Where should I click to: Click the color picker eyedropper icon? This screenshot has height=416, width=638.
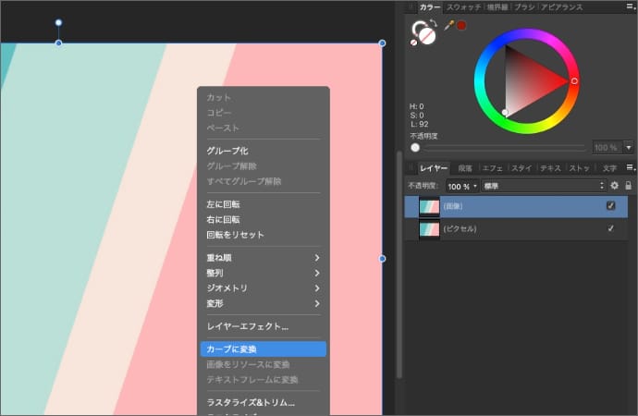point(449,26)
